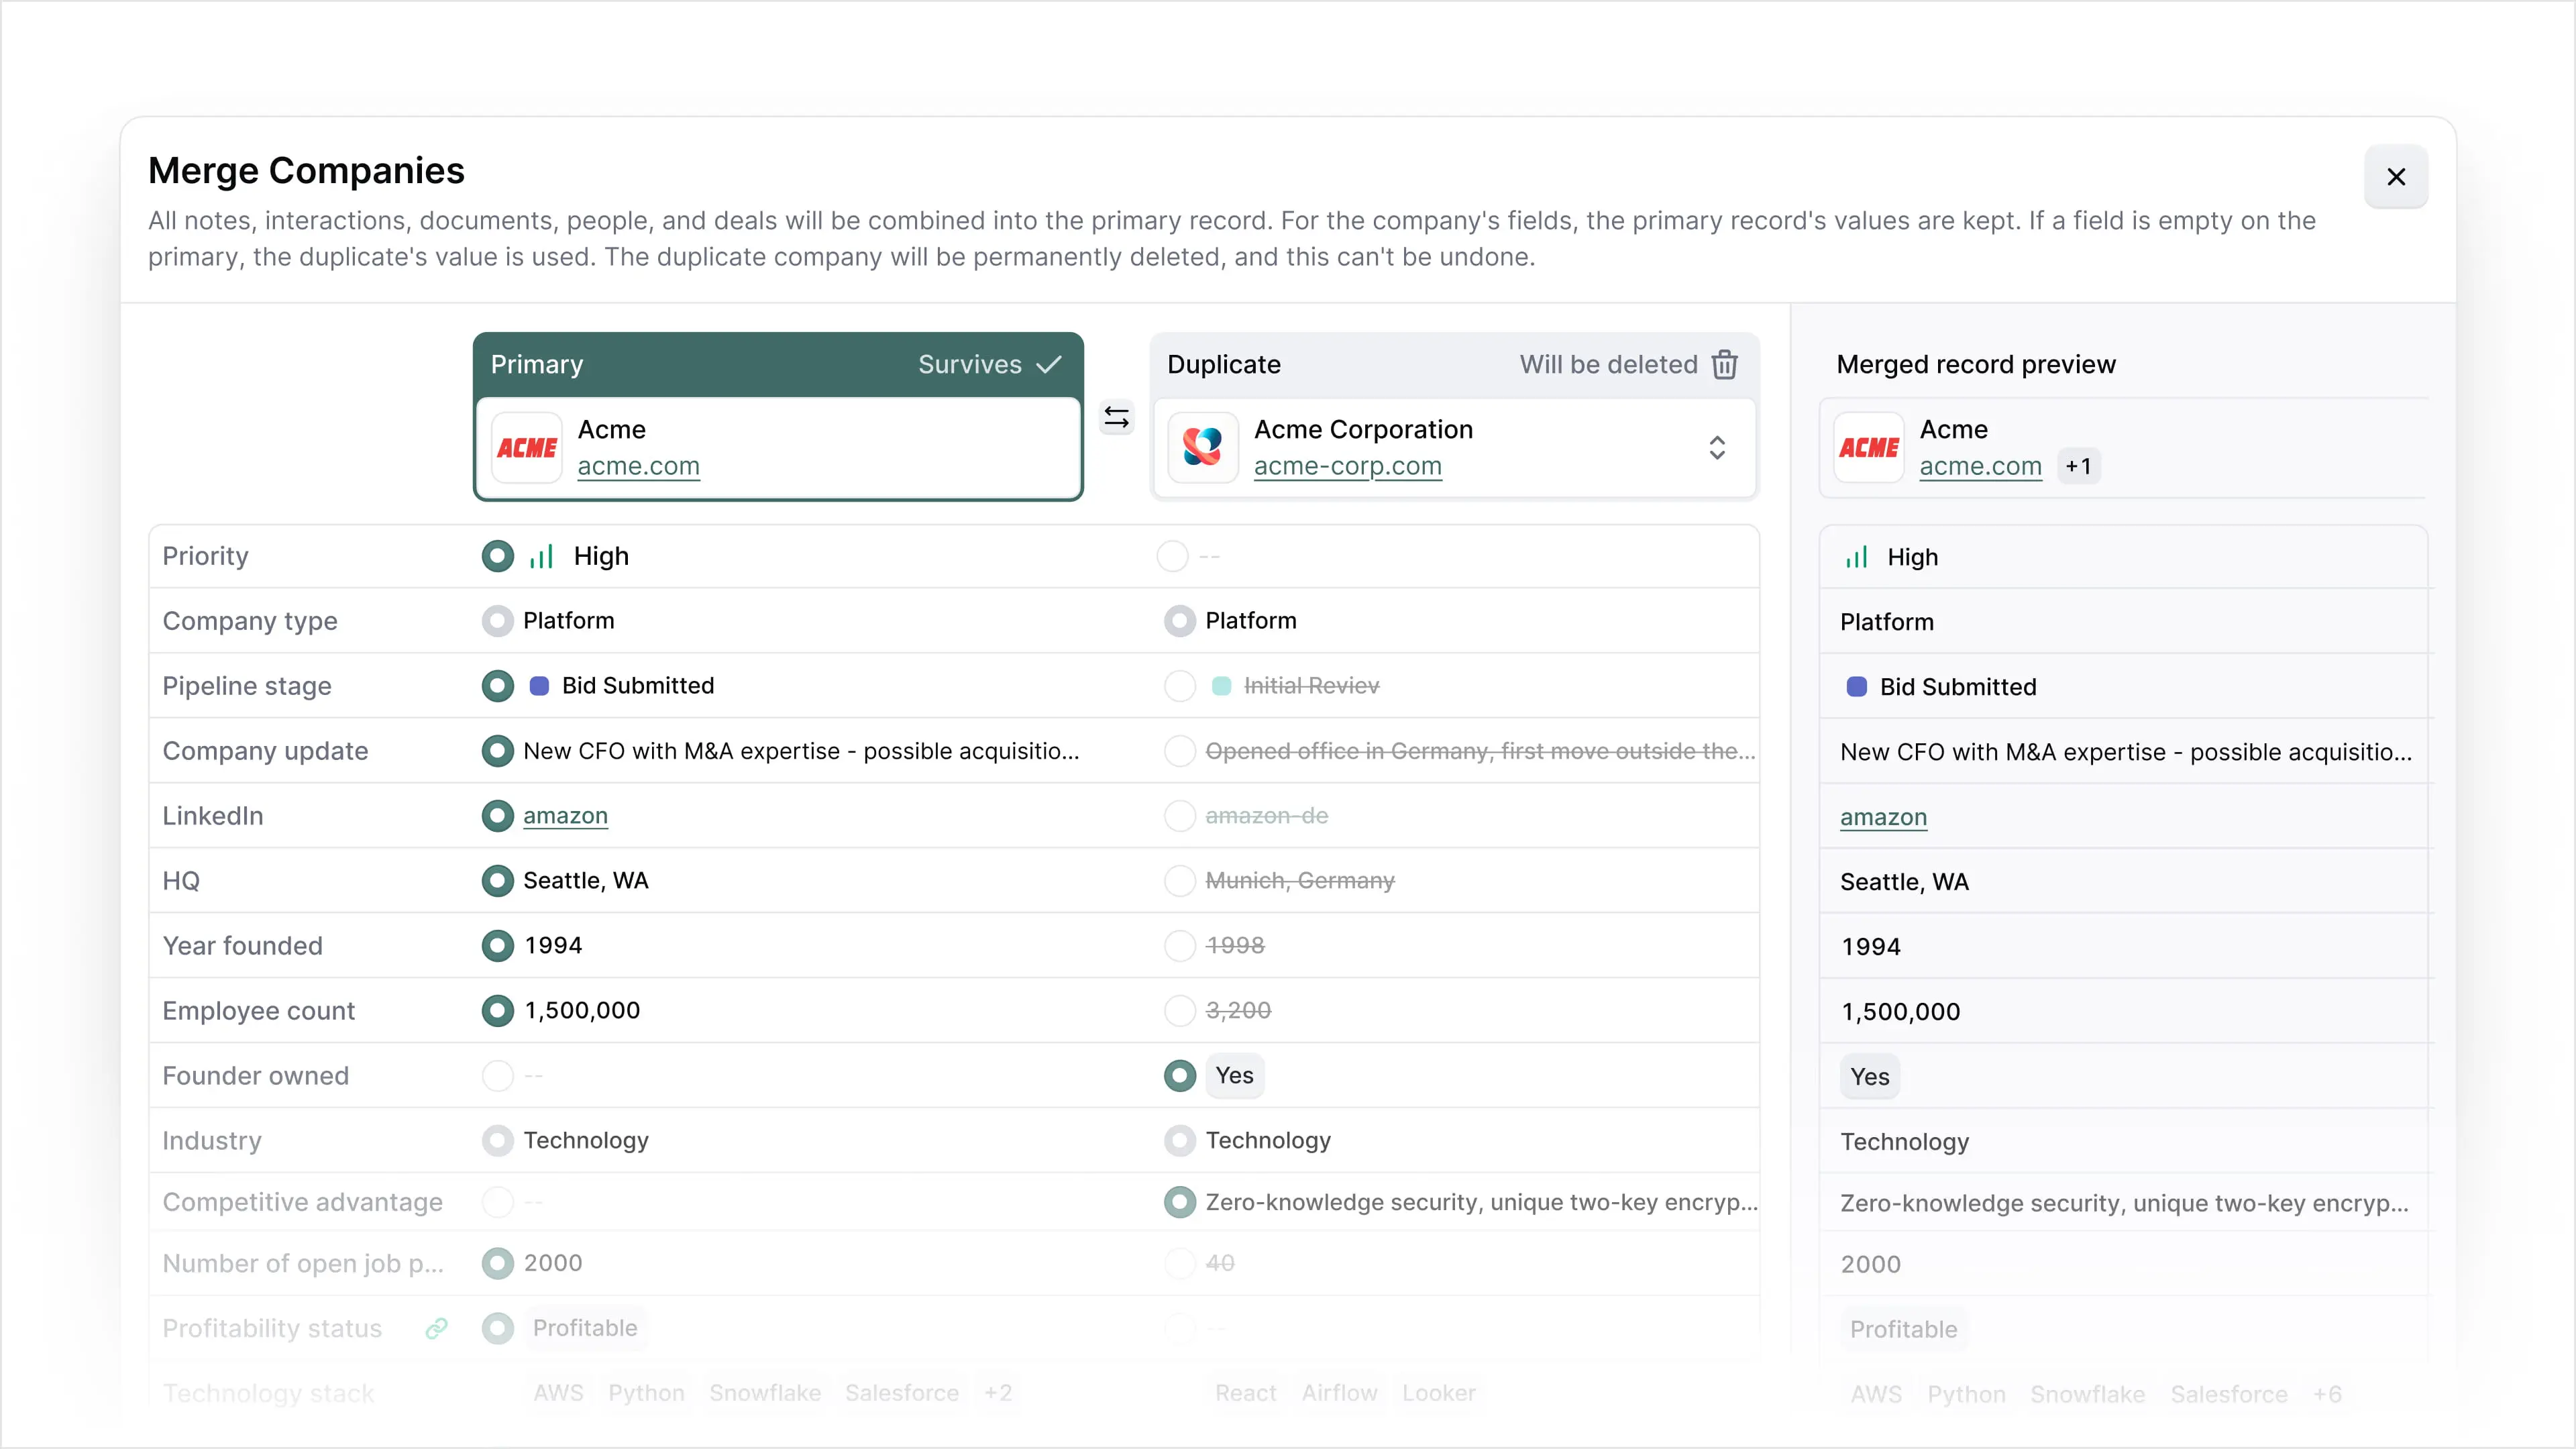Click the priority bars icon in the merged preview
Viewport: 2576px width, 1449px height.
point(1857,558)
